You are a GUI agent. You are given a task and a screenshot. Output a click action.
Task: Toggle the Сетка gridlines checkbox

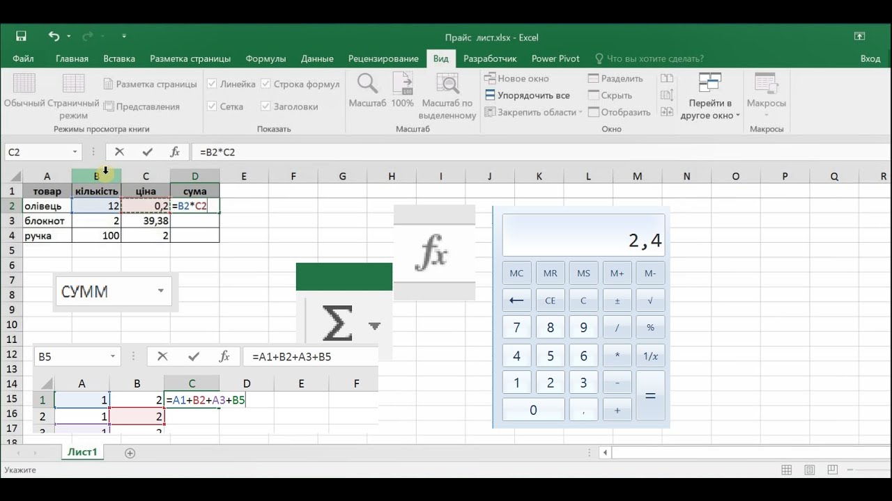(x=212, y=106)
